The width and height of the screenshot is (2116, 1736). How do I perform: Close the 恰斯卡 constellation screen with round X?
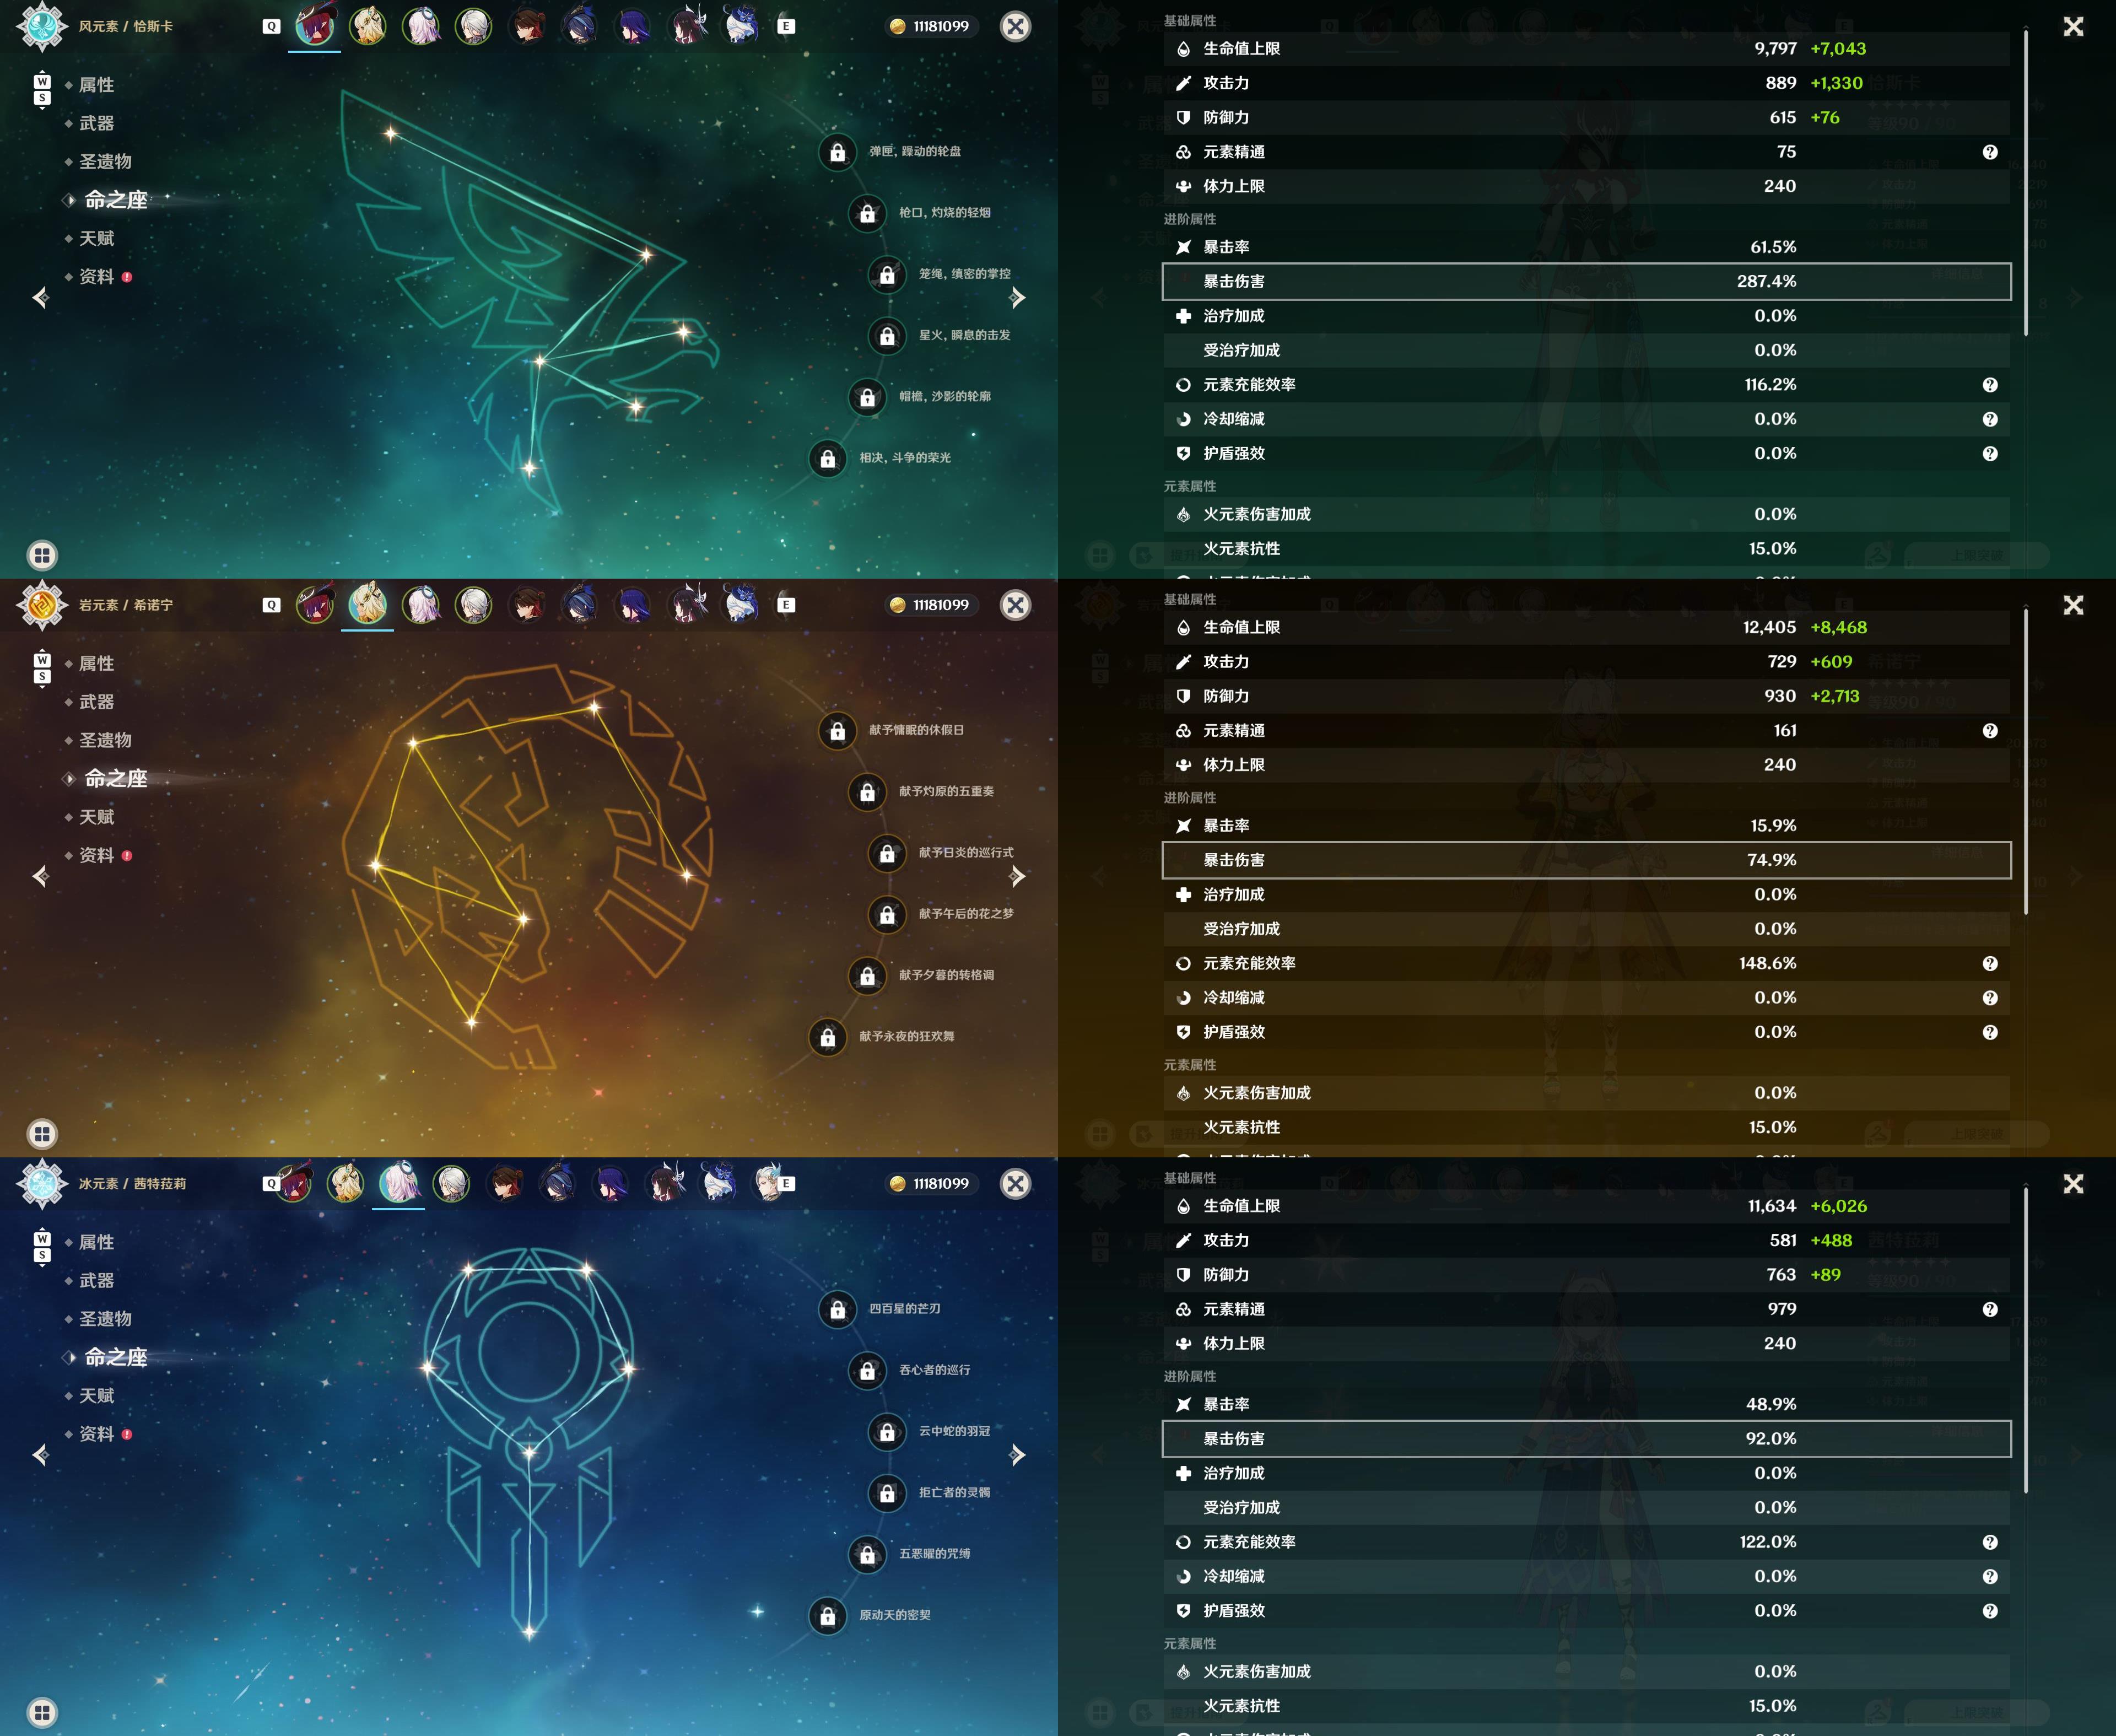tap(1015, 27)
